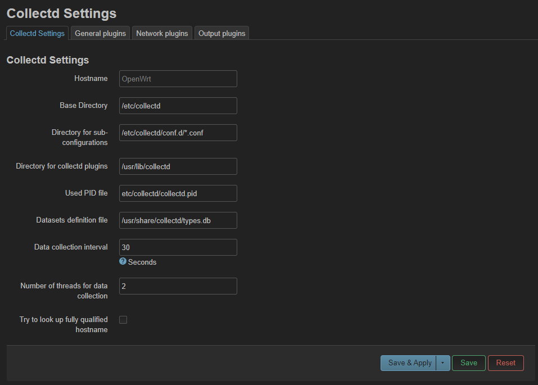This screenshot has height=385, width=538.
Task: Click the Used PID file field
Action: click(x=178, y=193)
